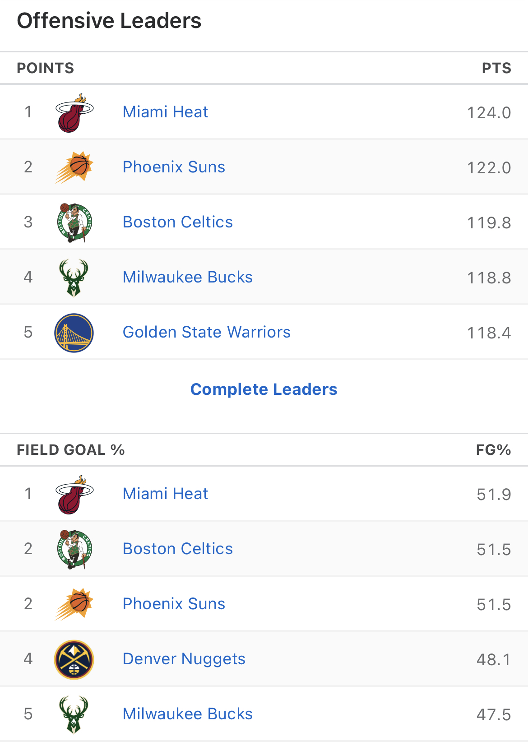Open Boston Celtics link under Field Goal %
Viewport: 528px width, 750px height.
[x=178, y=549]
